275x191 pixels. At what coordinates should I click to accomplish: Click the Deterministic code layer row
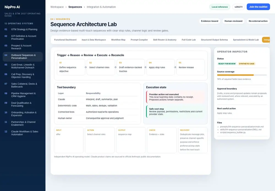(97, 106)
